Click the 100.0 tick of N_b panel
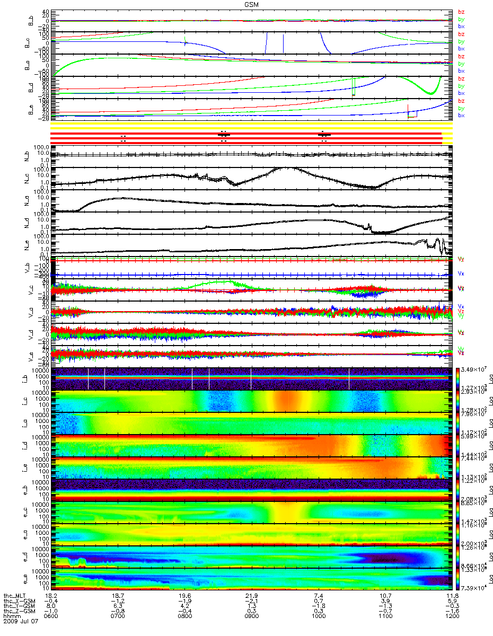 coord(42,147)
